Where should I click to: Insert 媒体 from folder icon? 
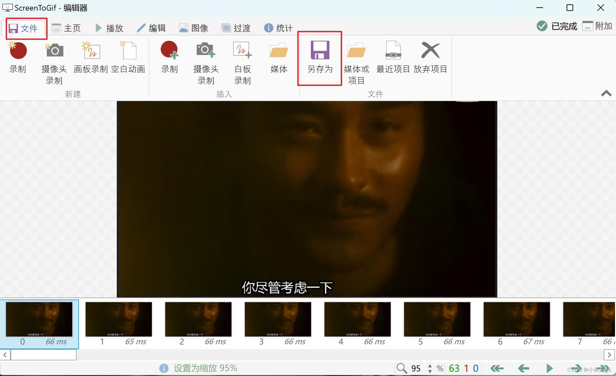pos(279,58)
